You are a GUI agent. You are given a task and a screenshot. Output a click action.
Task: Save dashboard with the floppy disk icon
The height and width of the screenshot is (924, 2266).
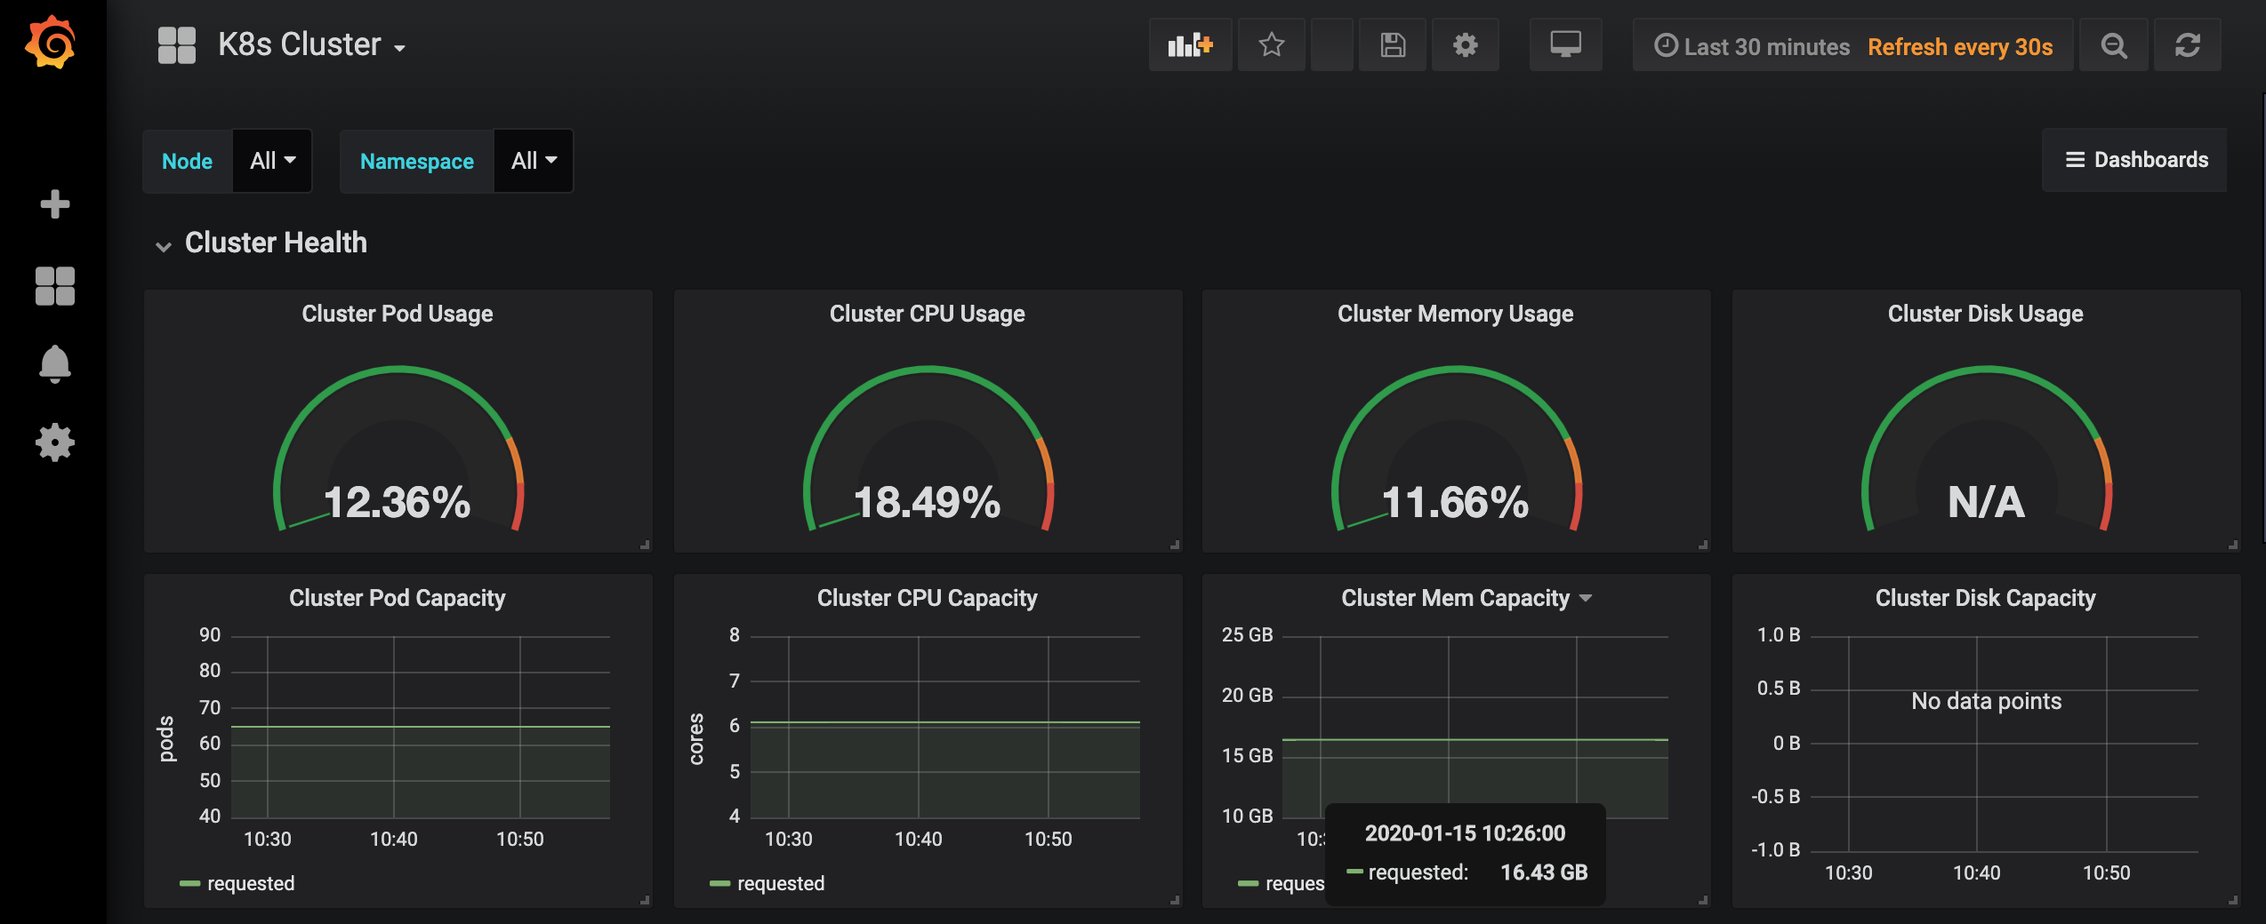tap(1393, 44)
